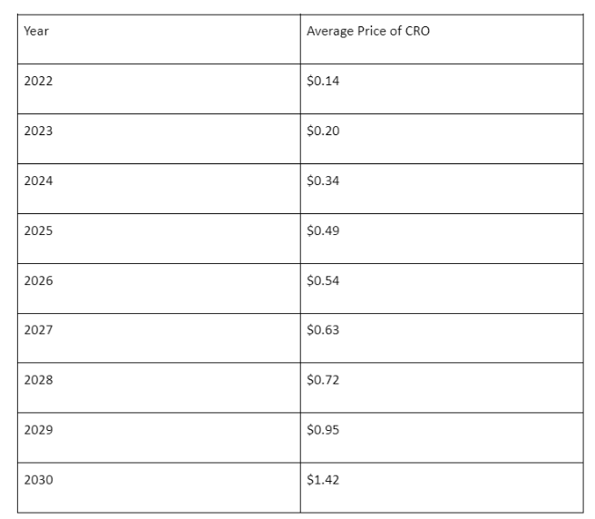Screen dimensions: 595x519
Task: Select the $0.54 price value
Action: pyautogui.click(x=323, y=280)
